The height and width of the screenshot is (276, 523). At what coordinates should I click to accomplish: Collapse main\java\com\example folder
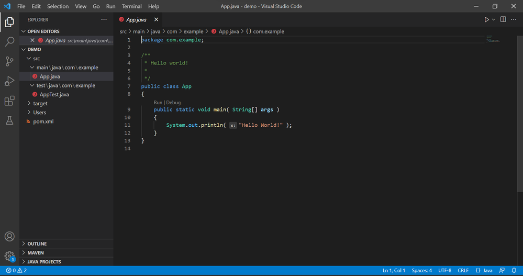[x=32, y=67]
